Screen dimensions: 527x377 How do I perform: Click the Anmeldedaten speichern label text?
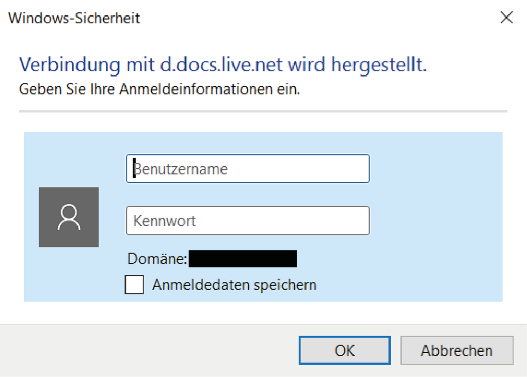click(x=234, y=285)
